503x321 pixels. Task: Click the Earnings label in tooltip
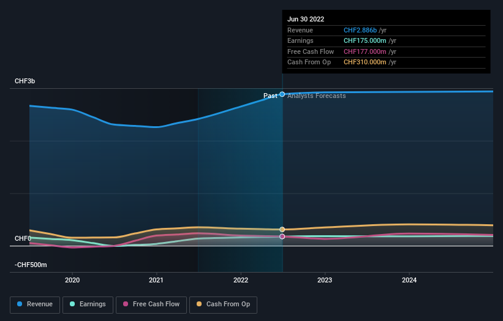[x=300, y=40]
